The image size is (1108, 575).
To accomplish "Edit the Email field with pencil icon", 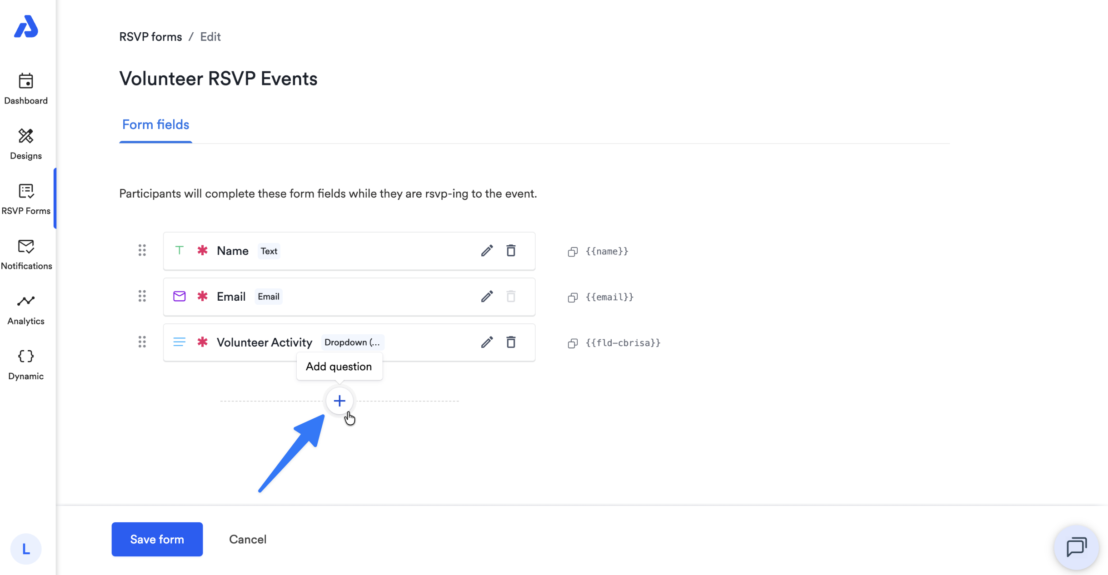I will (487, 297).
